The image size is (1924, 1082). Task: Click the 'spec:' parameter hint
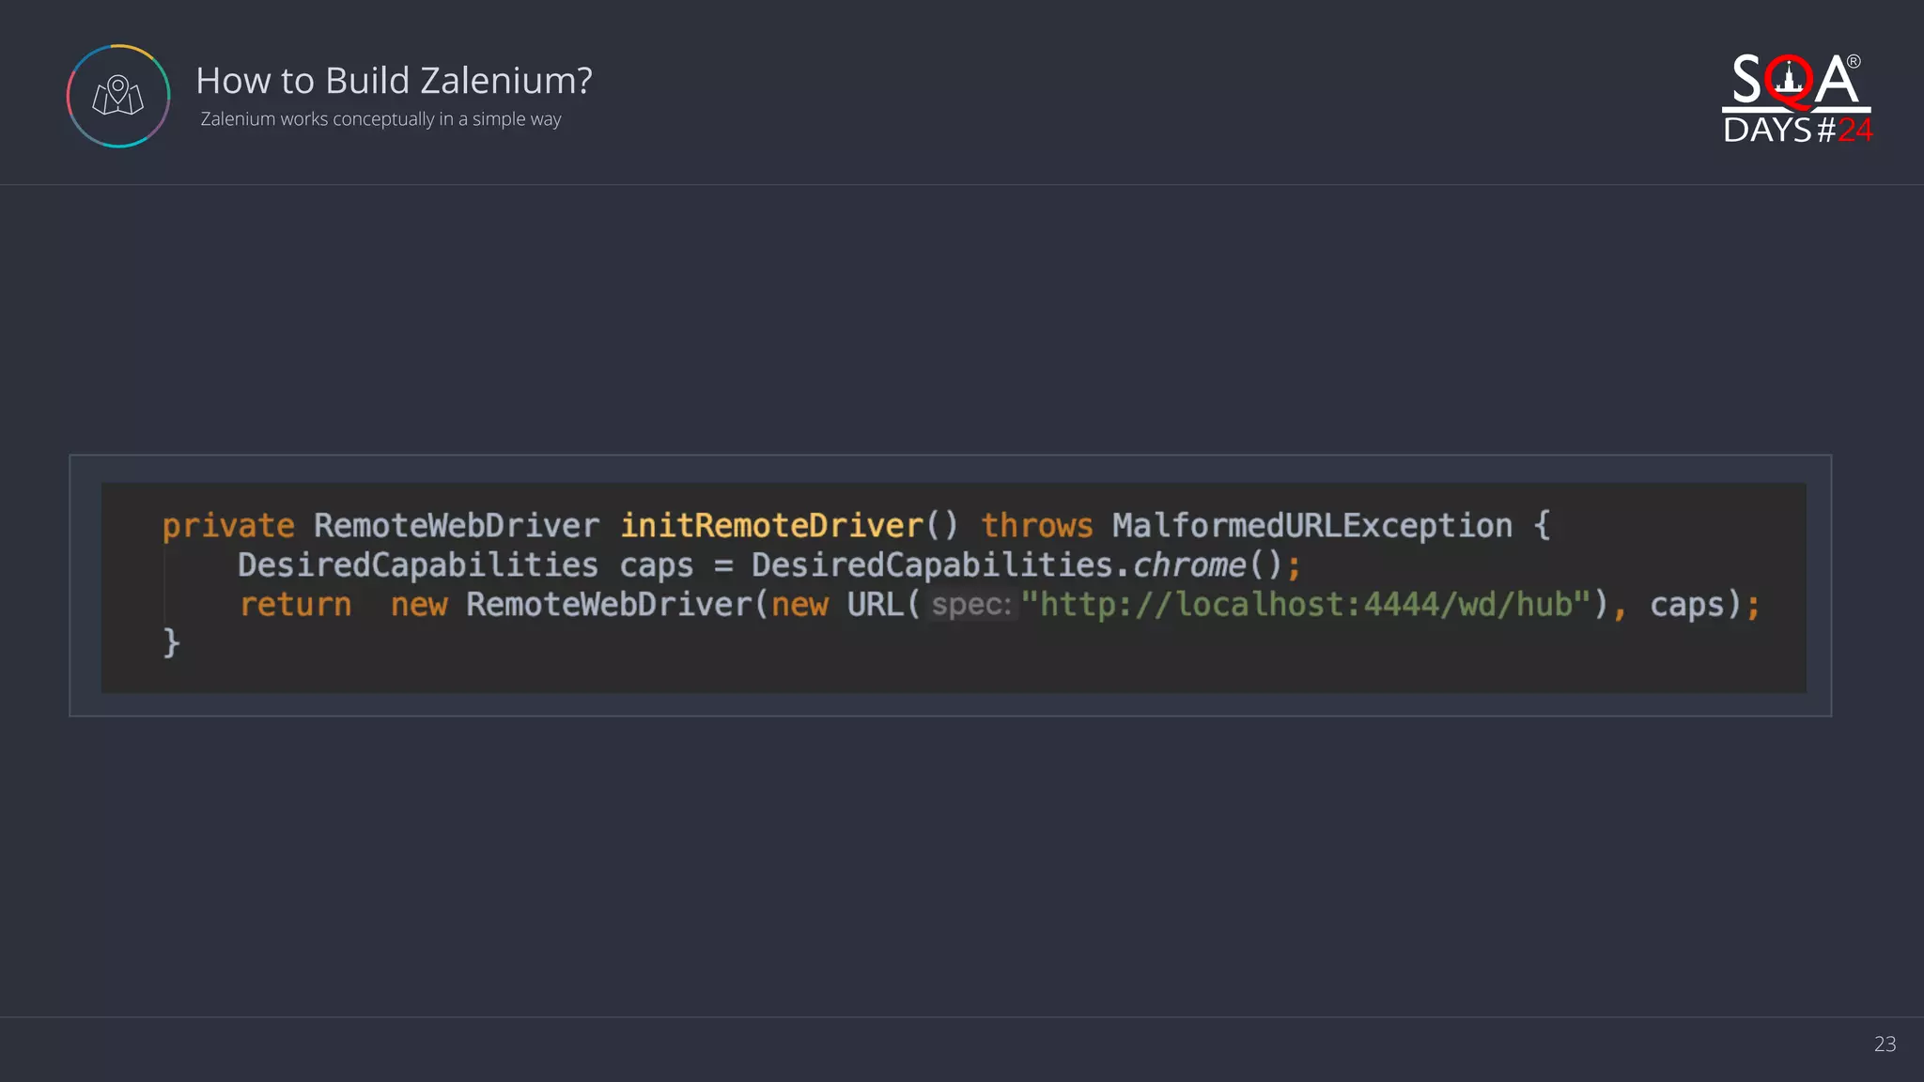point(970,605)
